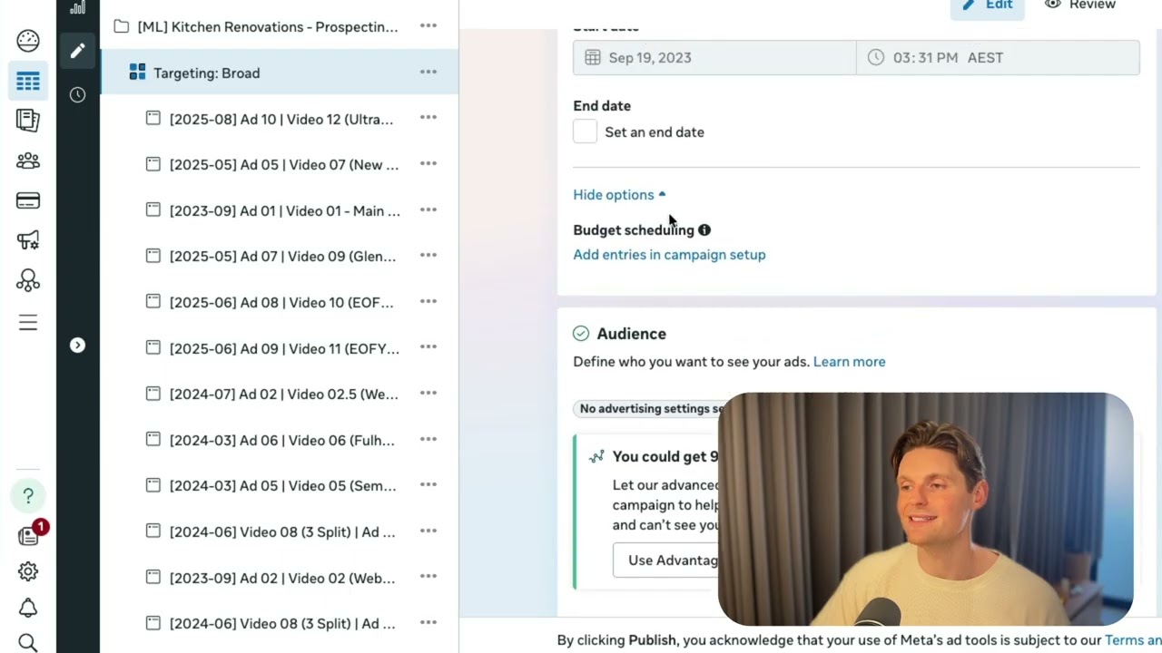Click the Audience green check icon
Viewport: 1162px width, 653px height.
pyautogui.click(x=581, y=334)
